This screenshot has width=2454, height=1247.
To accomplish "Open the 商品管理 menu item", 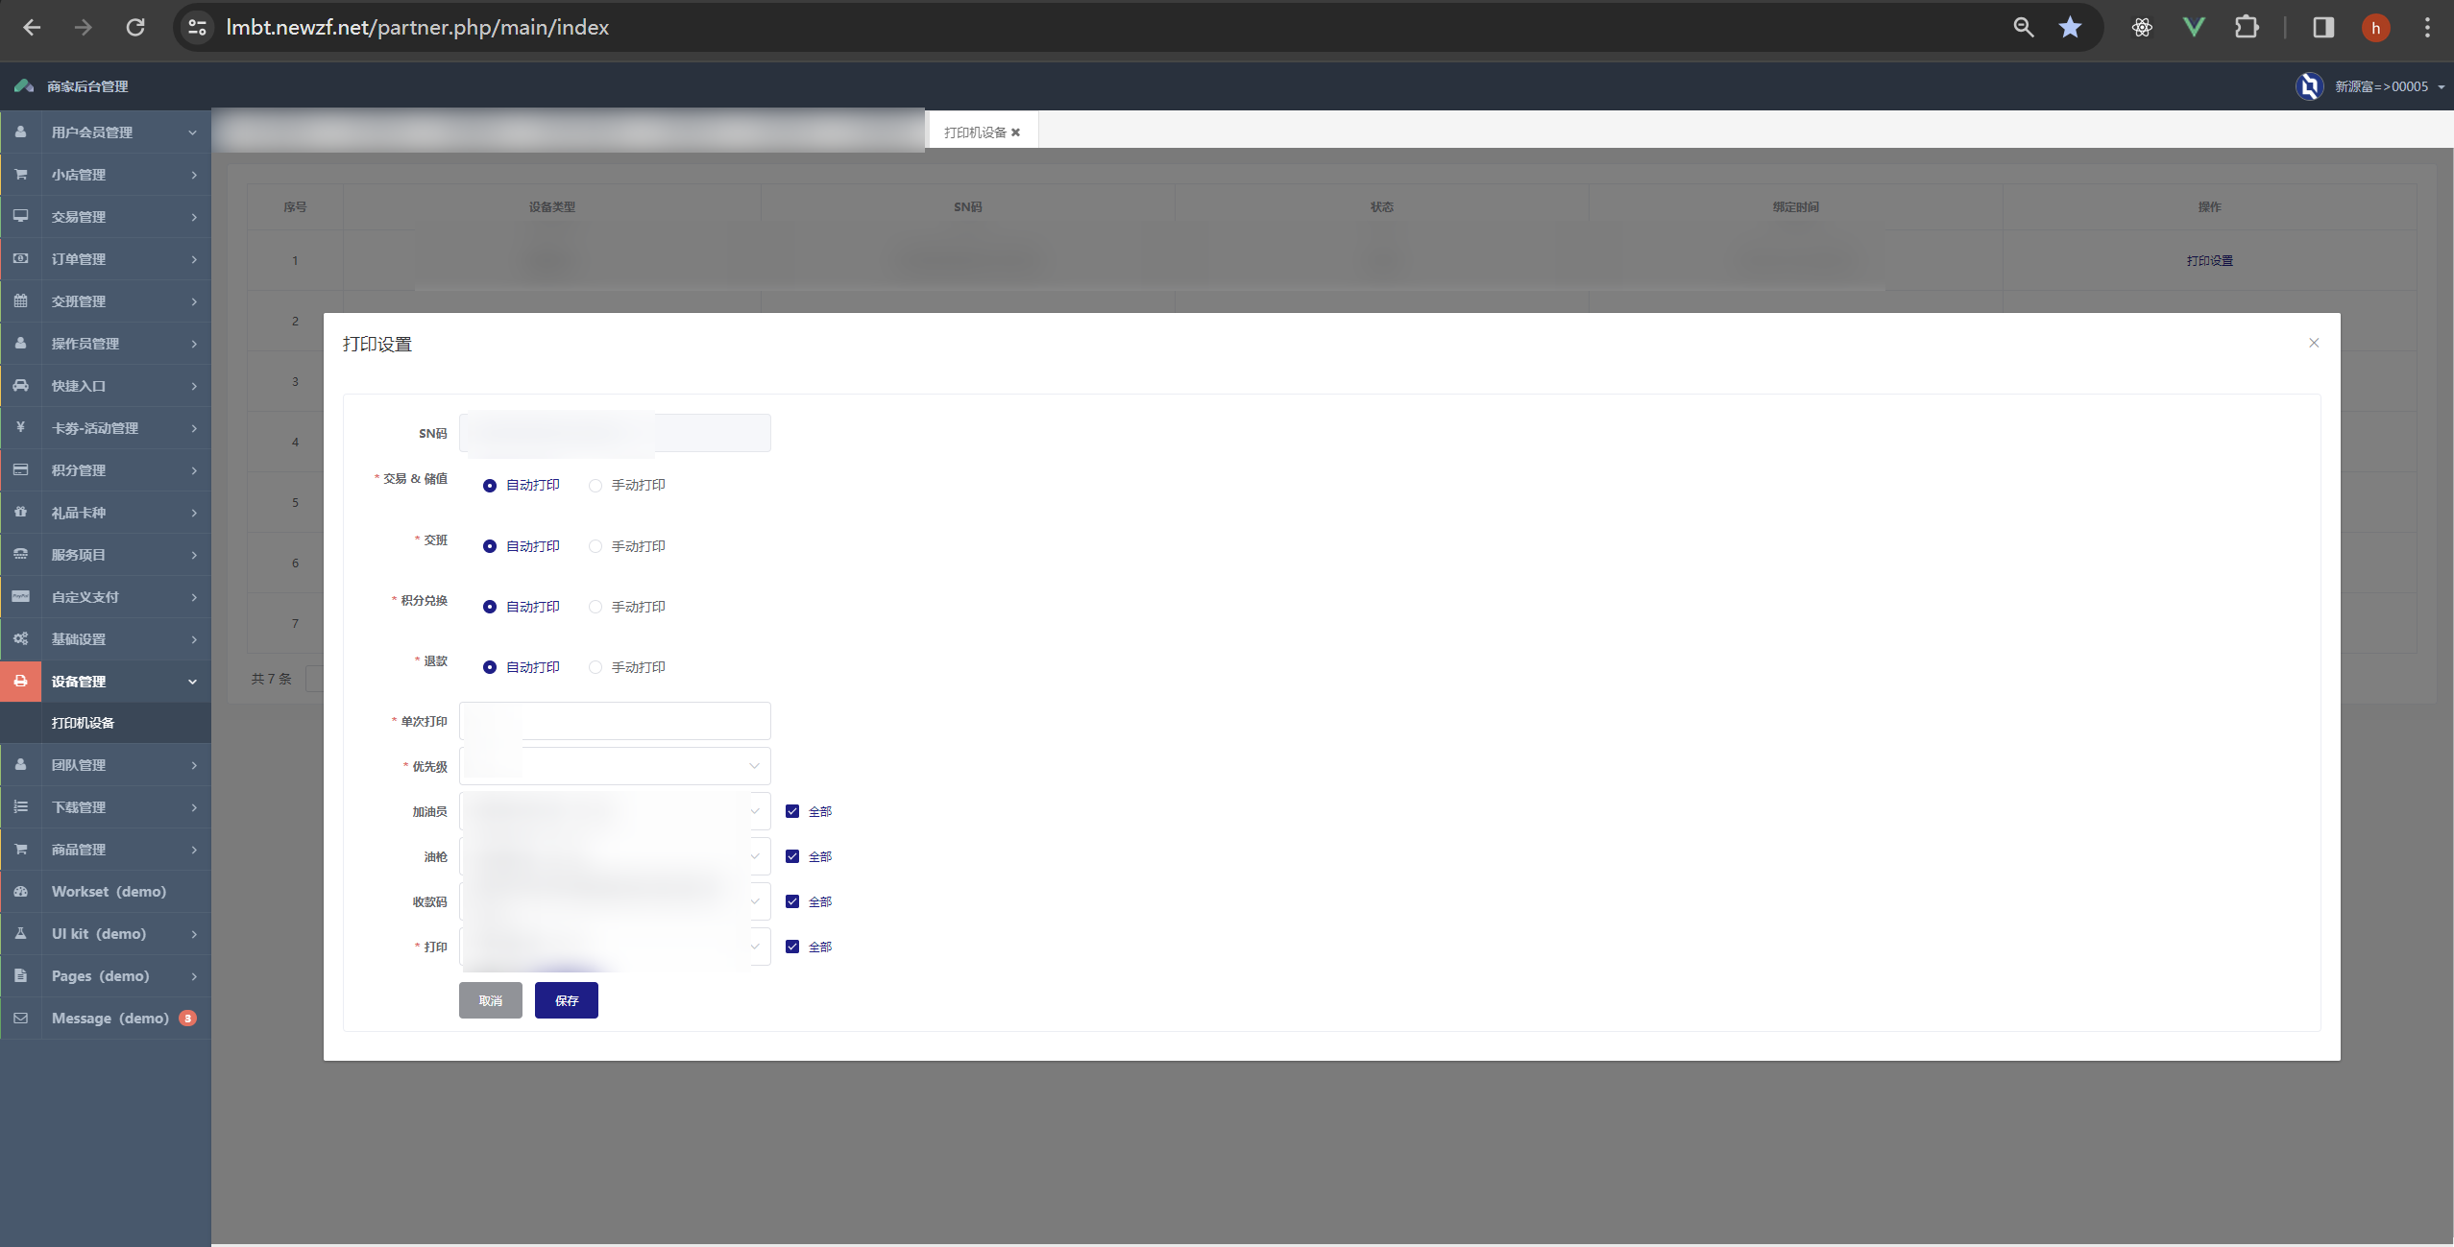I will (x=106, y=850).
